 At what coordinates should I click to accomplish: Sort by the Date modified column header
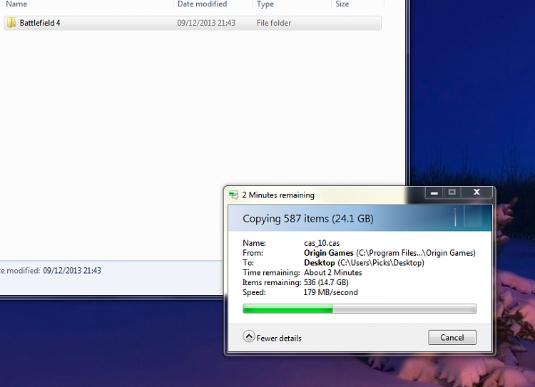coord(202,4)
